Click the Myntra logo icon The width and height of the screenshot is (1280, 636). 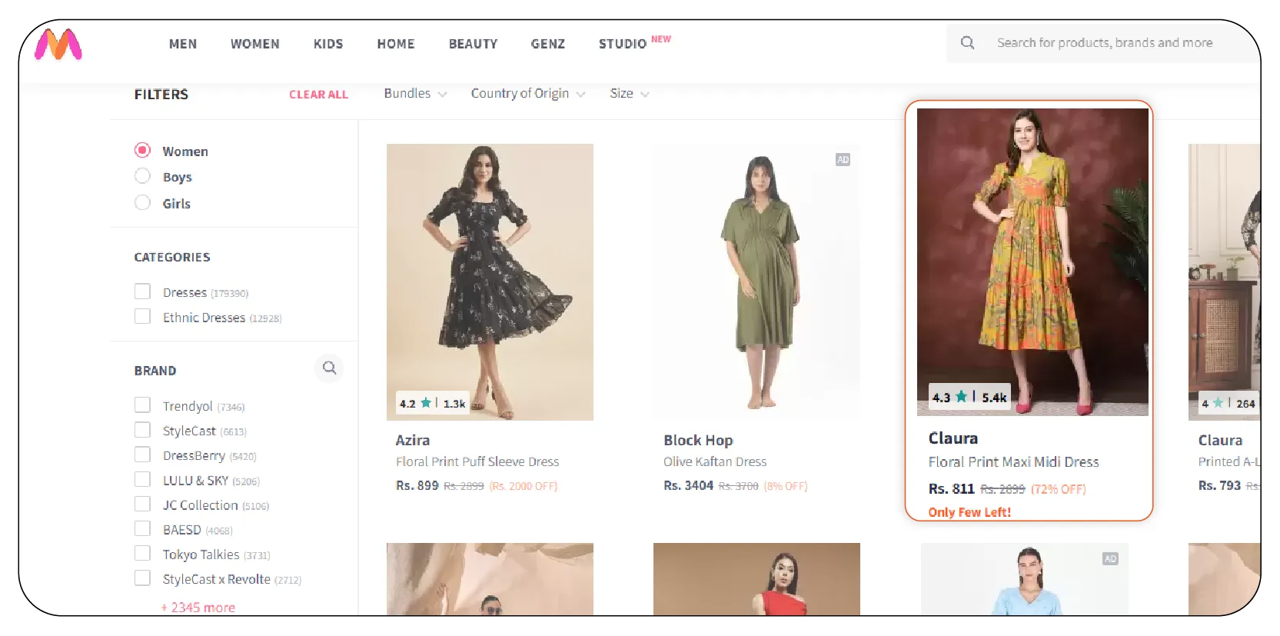[58, 45]
